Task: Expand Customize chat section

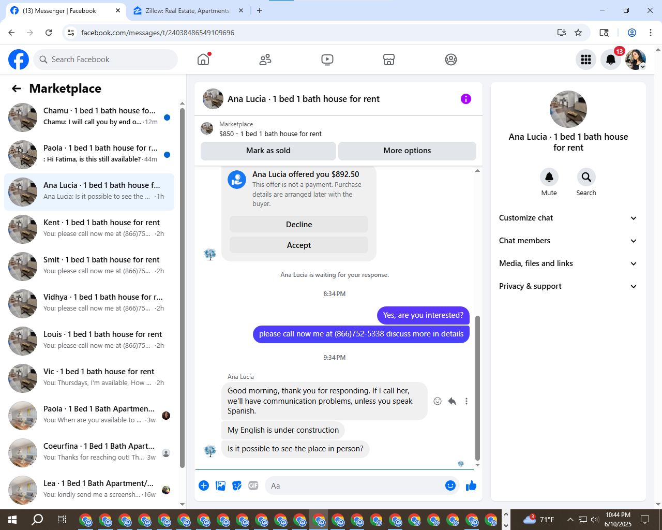Action: coord(568,218)
